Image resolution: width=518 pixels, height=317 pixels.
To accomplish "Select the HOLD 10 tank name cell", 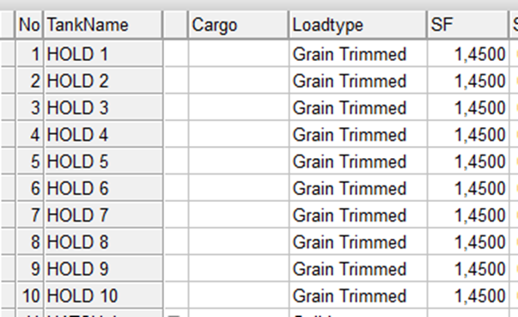I will tap(104, 296).
